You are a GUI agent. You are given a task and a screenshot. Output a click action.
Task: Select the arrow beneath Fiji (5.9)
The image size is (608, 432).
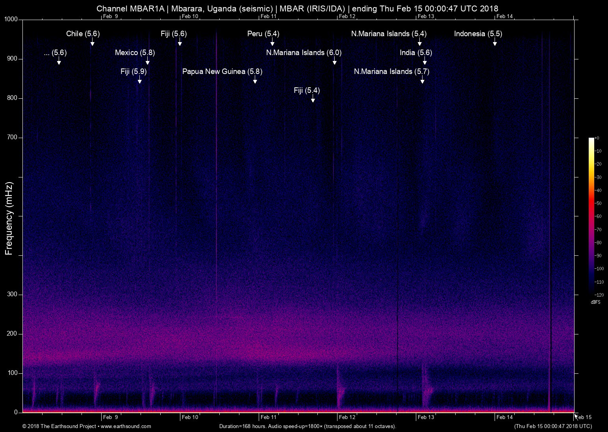[139, 79]
